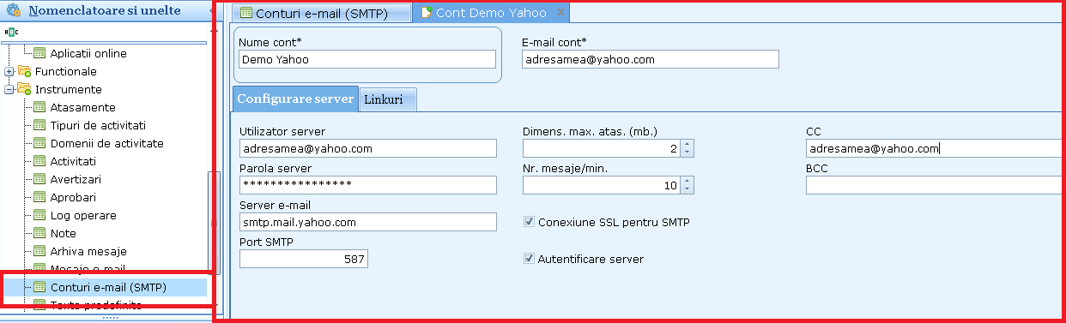Open Domenii de activitate in the tree

pyautogui.click(x=106, y=143)
